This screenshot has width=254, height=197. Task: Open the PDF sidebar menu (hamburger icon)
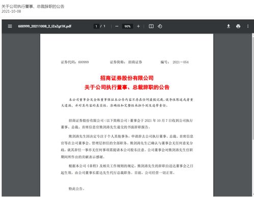coord(10,26)
